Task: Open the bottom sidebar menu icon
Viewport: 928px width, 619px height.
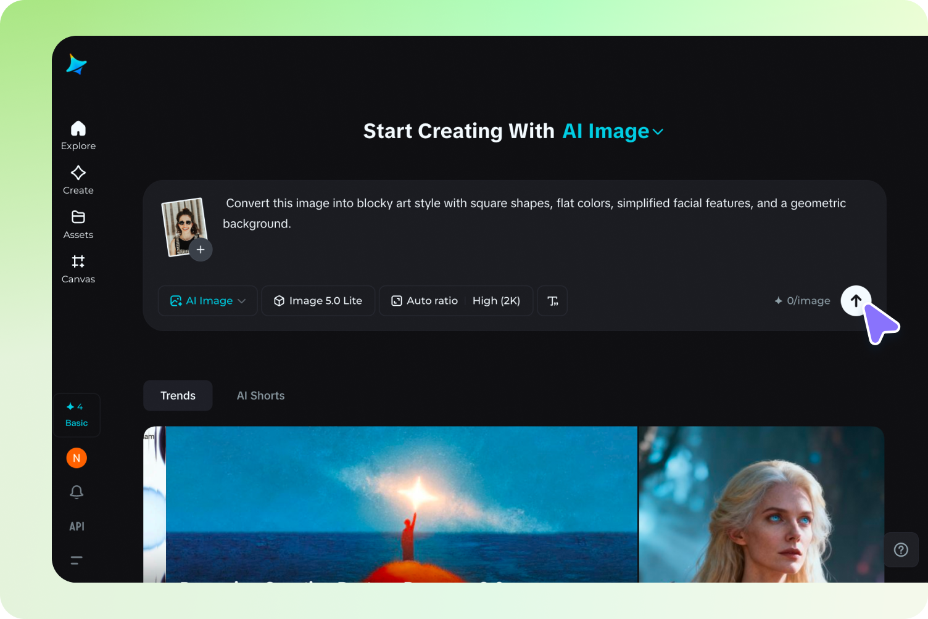Action: click(76, 560)
